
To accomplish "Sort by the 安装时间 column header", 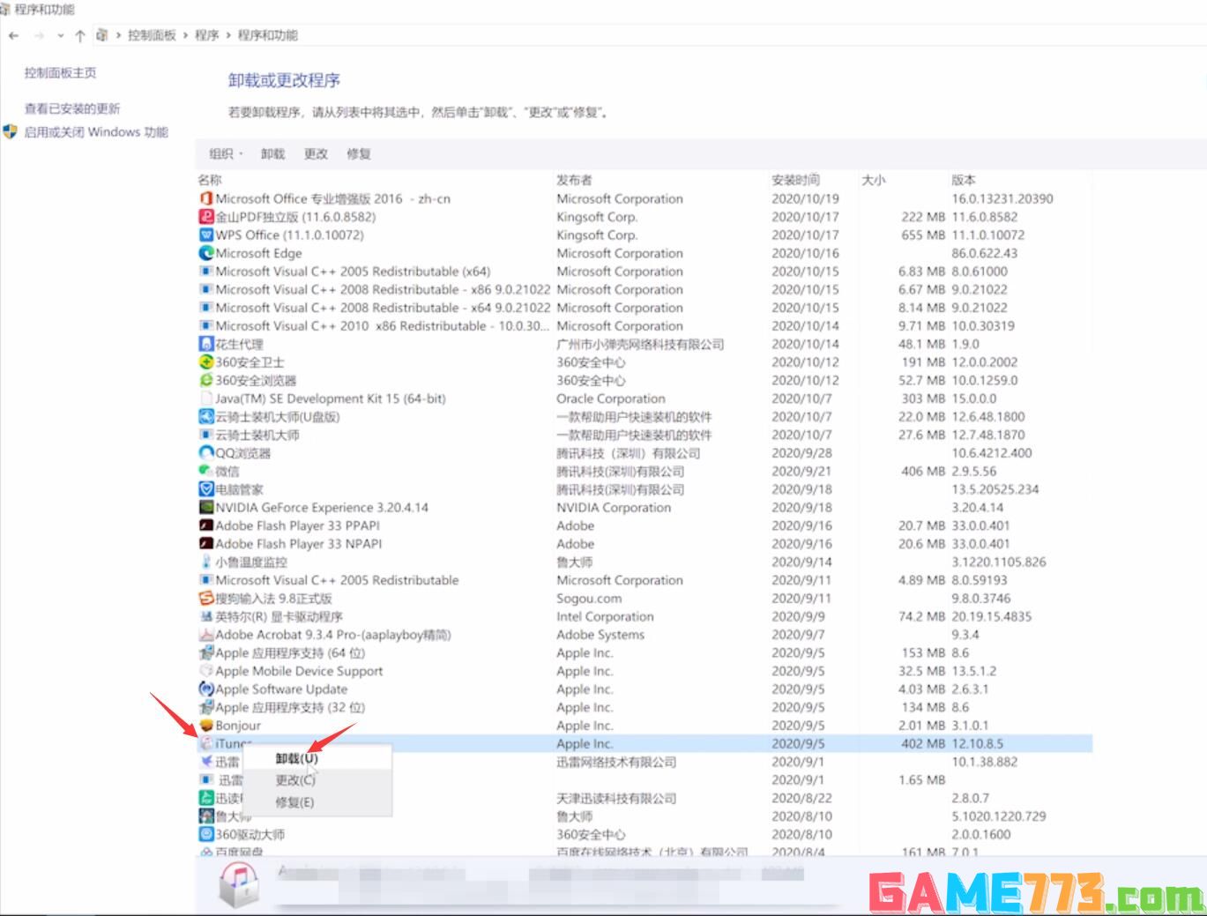I will click(x=795, y=180).
